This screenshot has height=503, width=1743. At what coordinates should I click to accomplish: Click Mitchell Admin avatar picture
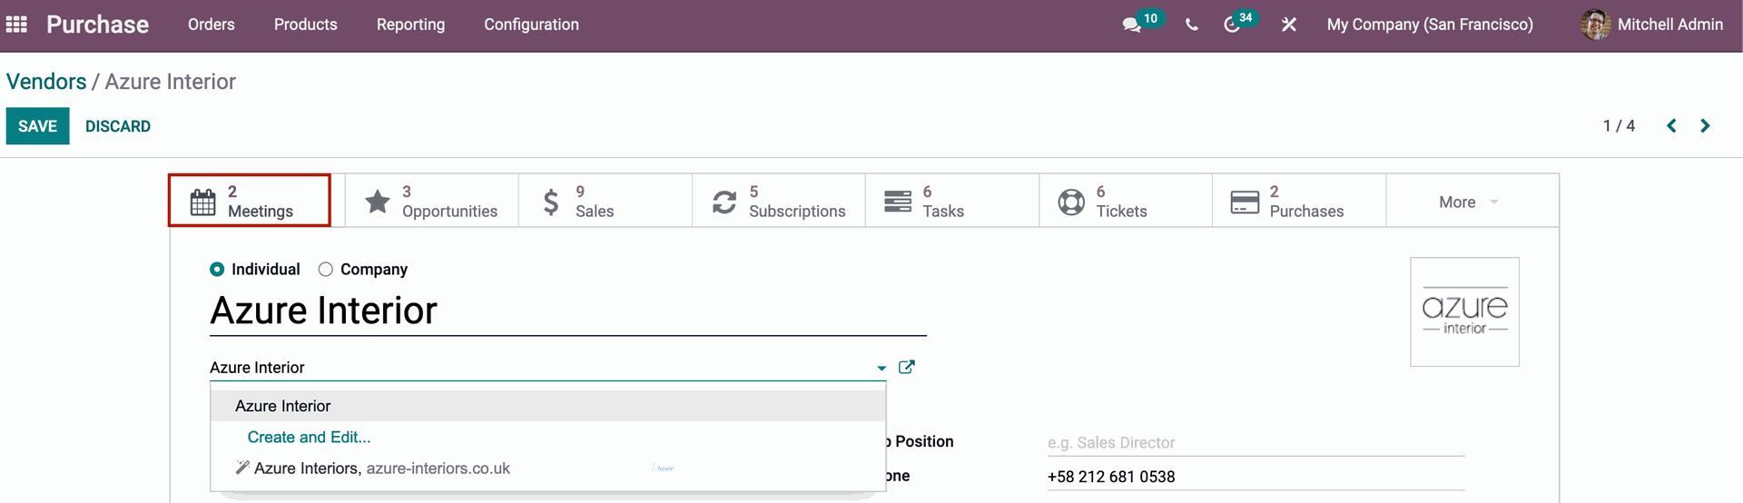tap(1595, 25)
